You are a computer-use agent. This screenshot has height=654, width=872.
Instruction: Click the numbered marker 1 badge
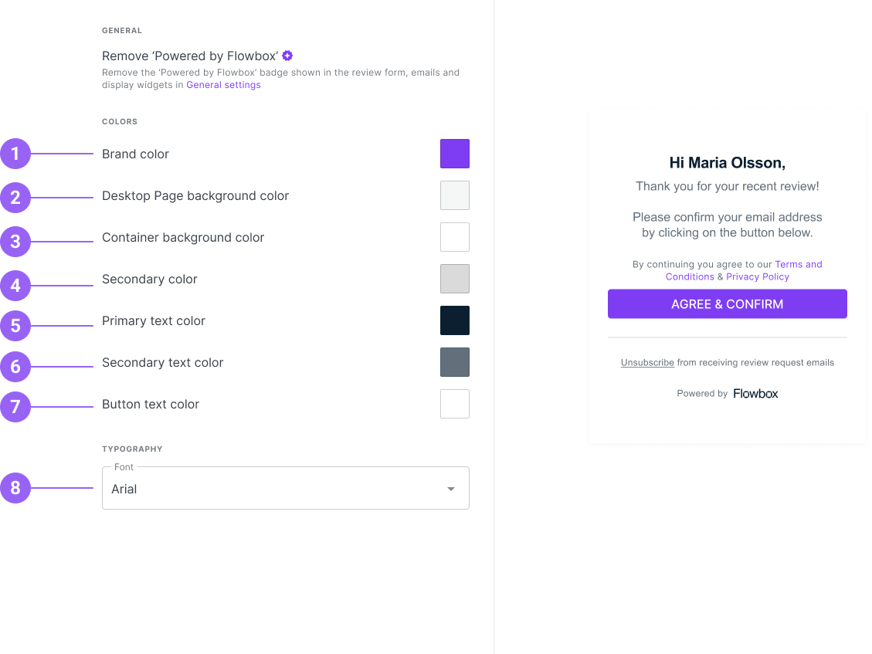[15, 154]
